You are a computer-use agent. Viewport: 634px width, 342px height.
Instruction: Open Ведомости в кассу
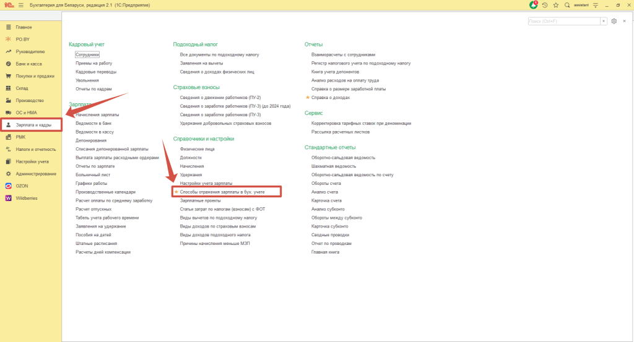coord(95,132)
